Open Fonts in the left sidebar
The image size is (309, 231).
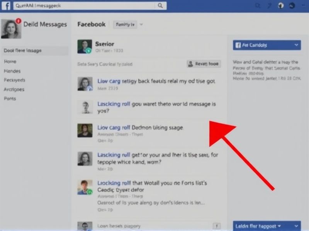pos(10,99)
